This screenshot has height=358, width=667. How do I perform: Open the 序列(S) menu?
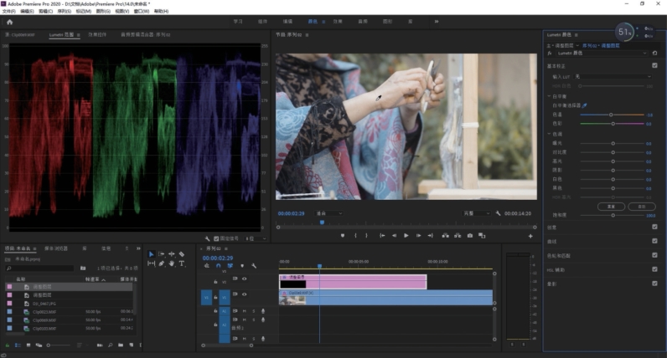[x=65, y=11]
